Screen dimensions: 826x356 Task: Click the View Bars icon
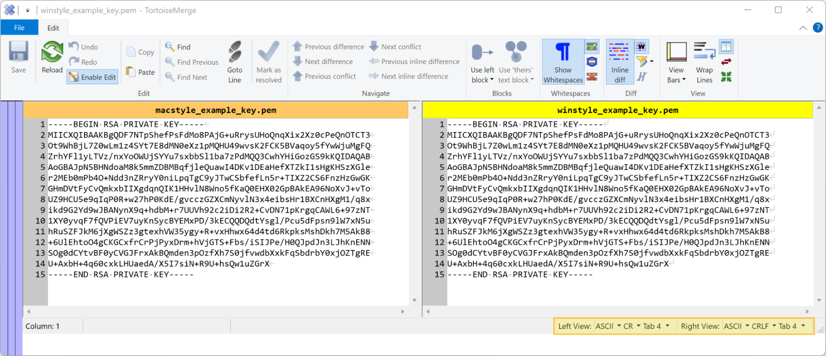click(x=676, y=52)
